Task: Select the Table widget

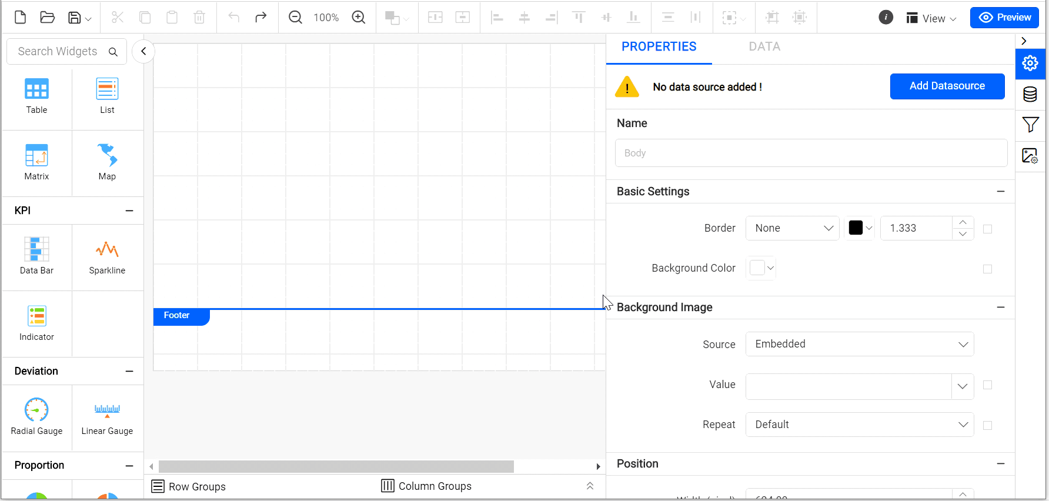Action: pos(36,97)
